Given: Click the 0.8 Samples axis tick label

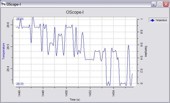Looking at the screenshot, I should [142, 32].
